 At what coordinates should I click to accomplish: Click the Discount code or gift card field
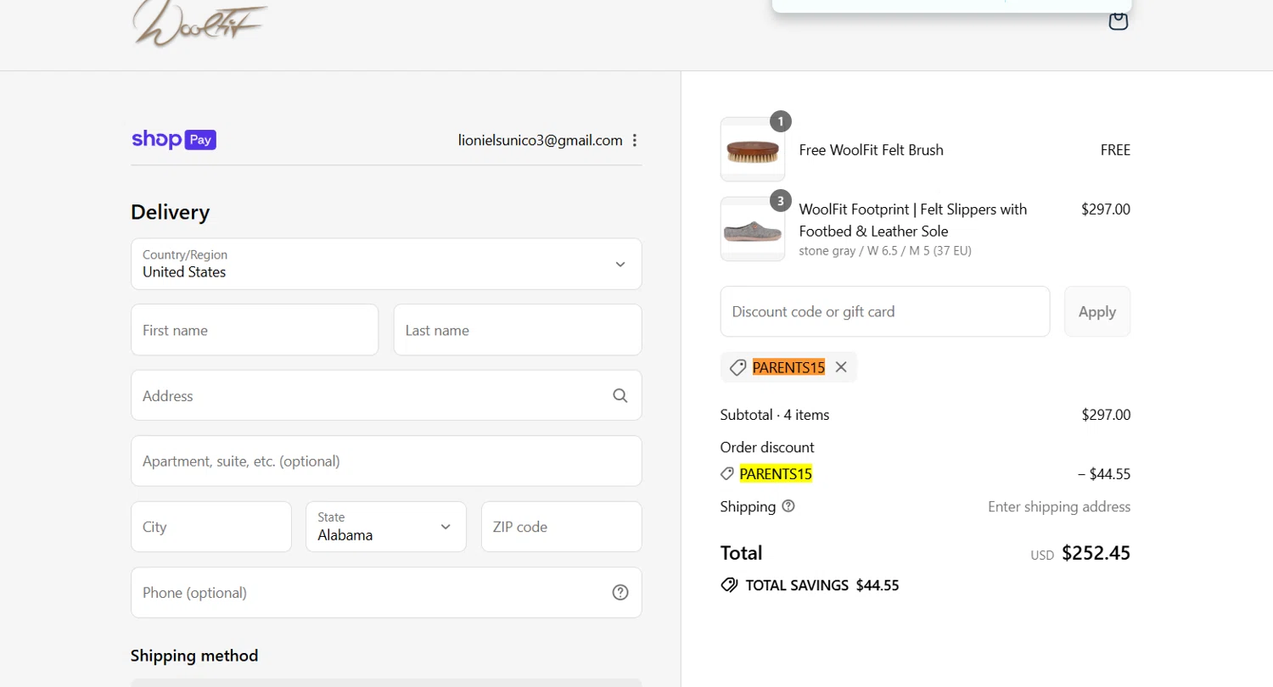(885, 311)
